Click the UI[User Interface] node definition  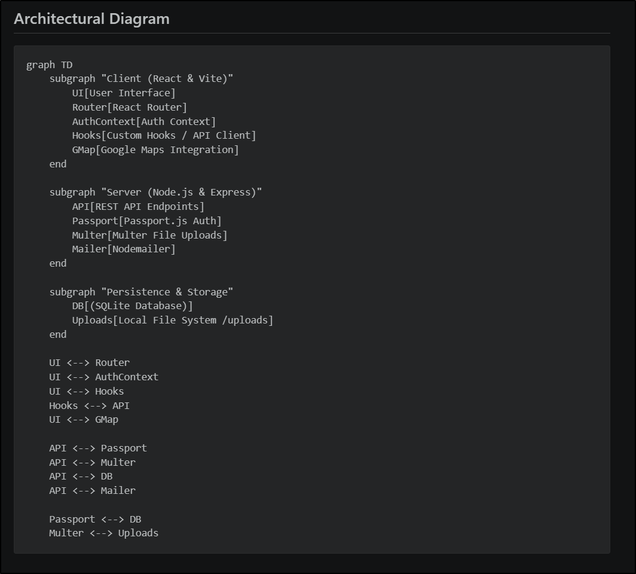click(124, 93)
